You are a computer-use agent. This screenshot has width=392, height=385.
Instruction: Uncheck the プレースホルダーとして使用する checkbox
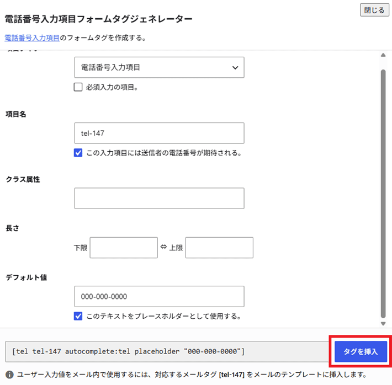tap(78, 316)
